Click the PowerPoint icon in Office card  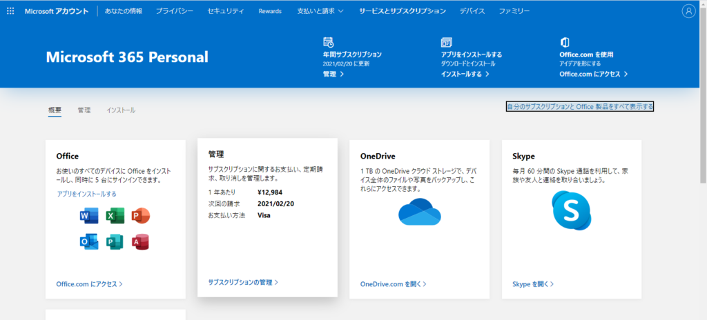[x=140, y=217]
